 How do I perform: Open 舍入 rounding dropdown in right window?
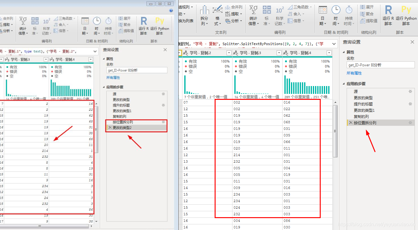[295, 14]
